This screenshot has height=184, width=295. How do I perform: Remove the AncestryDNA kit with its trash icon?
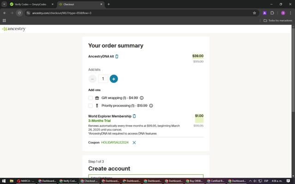[x=117, y=56]
